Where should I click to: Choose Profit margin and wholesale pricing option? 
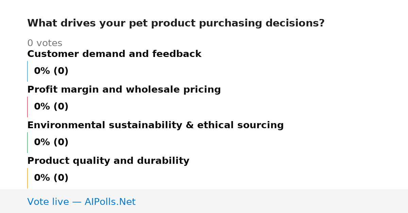pyautogui.click(x=124, y=90)
